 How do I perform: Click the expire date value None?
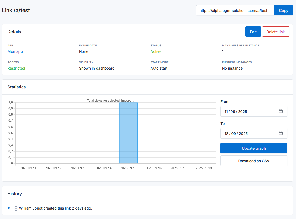(x=84, y=51)
